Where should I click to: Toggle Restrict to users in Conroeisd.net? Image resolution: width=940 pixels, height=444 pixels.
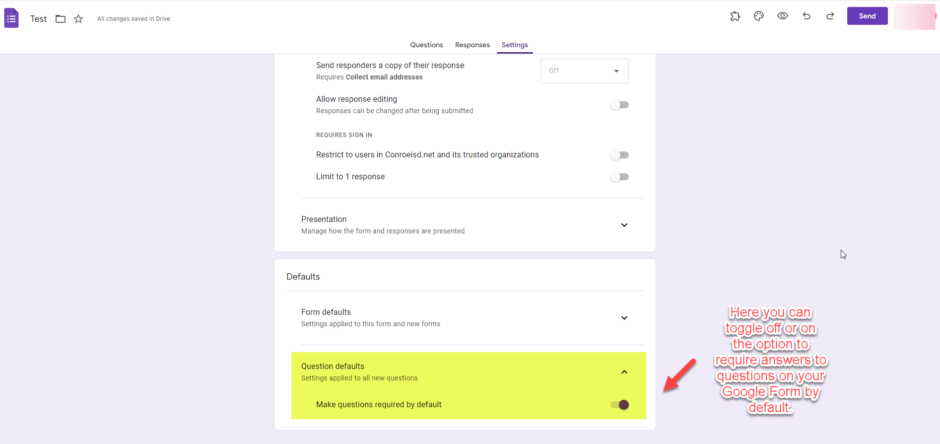tap(619, 155)
